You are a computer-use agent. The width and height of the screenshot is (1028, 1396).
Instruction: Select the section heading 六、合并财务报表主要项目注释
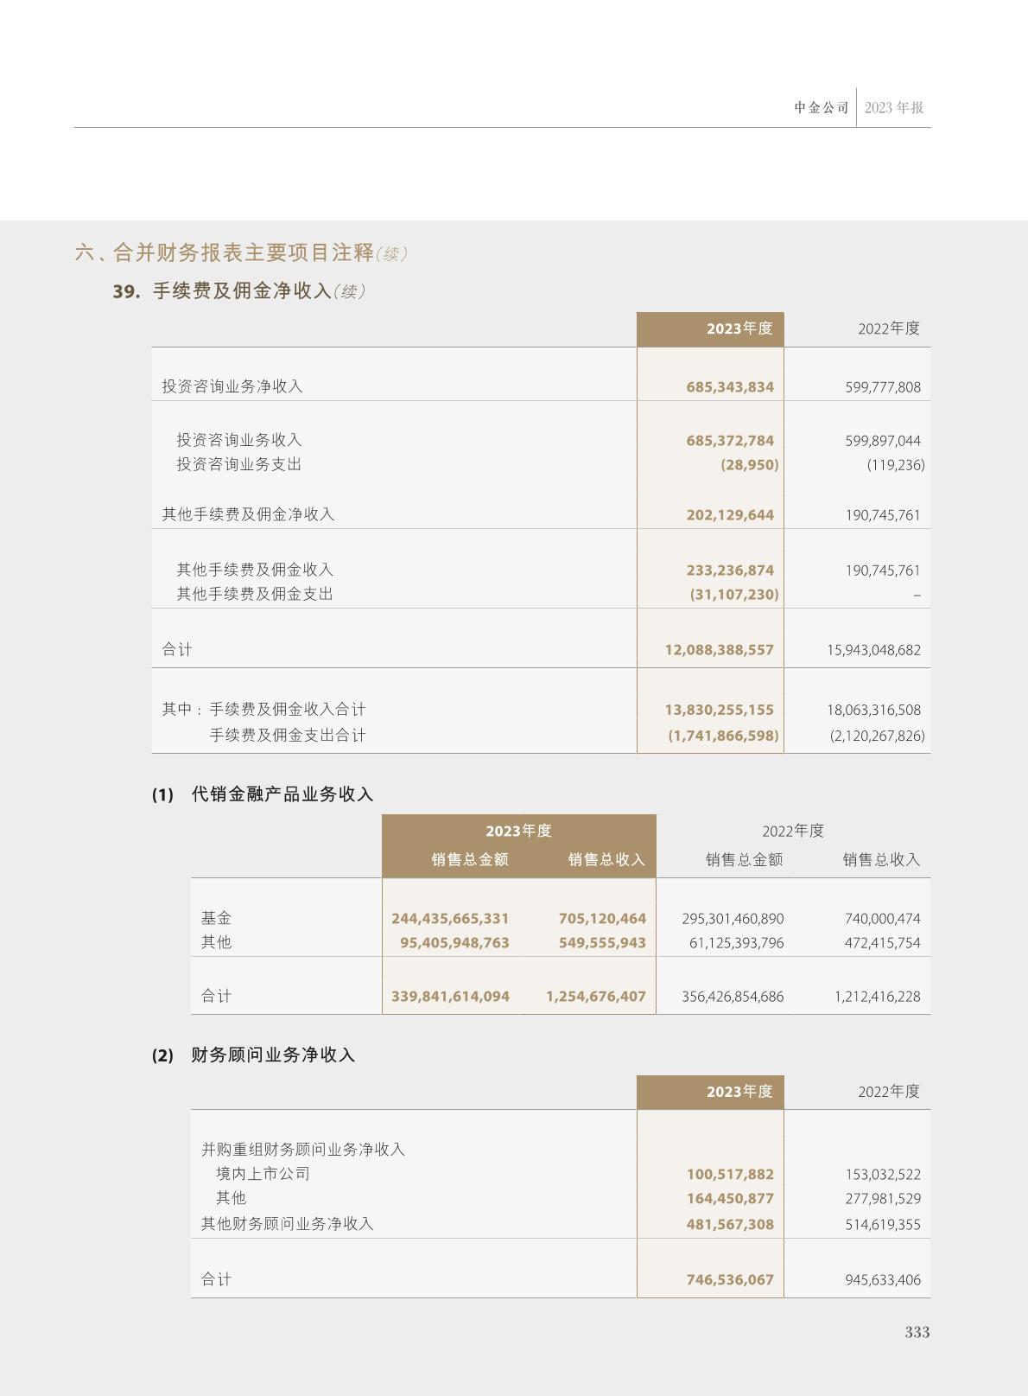tap(225, 252)
